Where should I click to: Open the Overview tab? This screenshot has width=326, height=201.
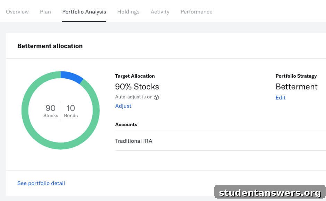click(17, 12)
